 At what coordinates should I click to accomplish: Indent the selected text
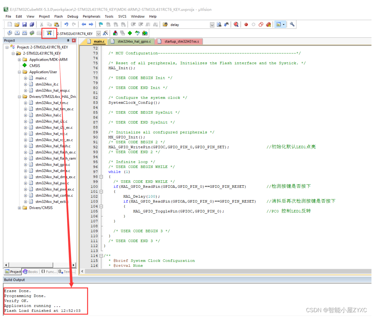pyautogui.click(x=133, y=25)
